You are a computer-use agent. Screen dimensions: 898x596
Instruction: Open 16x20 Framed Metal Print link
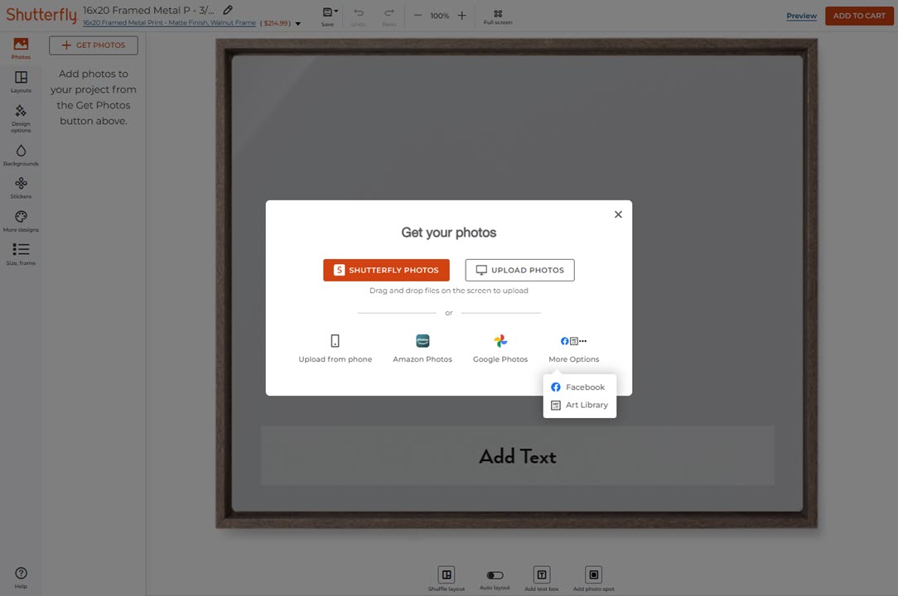tap(169, 23)
